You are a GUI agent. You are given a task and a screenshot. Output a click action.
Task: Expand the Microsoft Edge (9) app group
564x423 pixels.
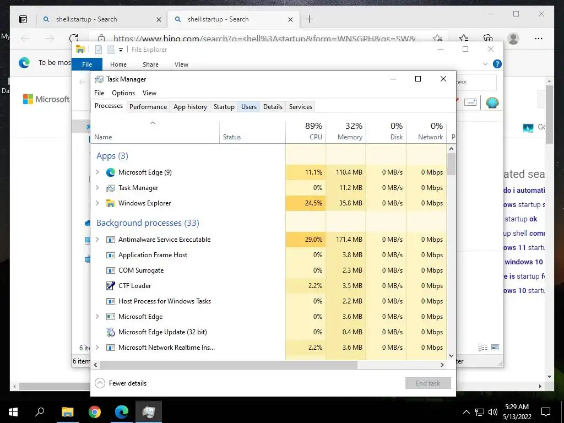click(x=97, y=172)
